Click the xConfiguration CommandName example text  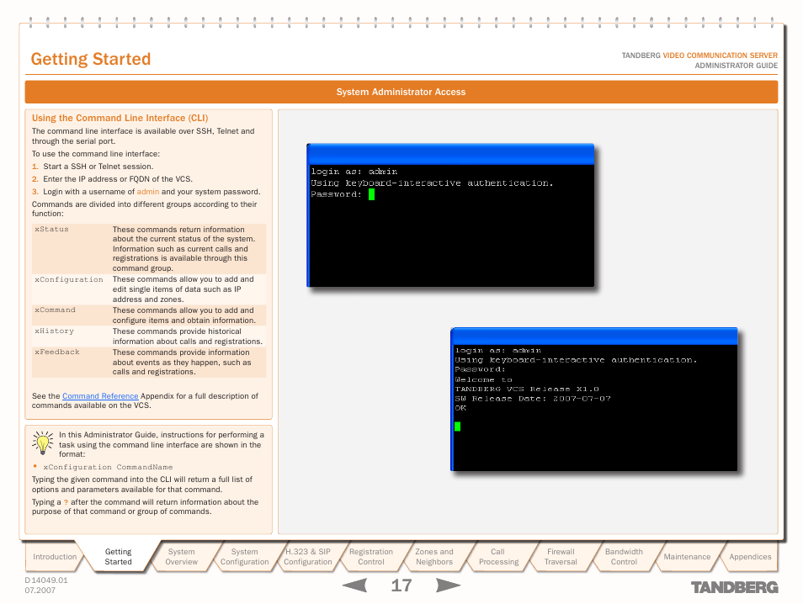click(108, 468)
